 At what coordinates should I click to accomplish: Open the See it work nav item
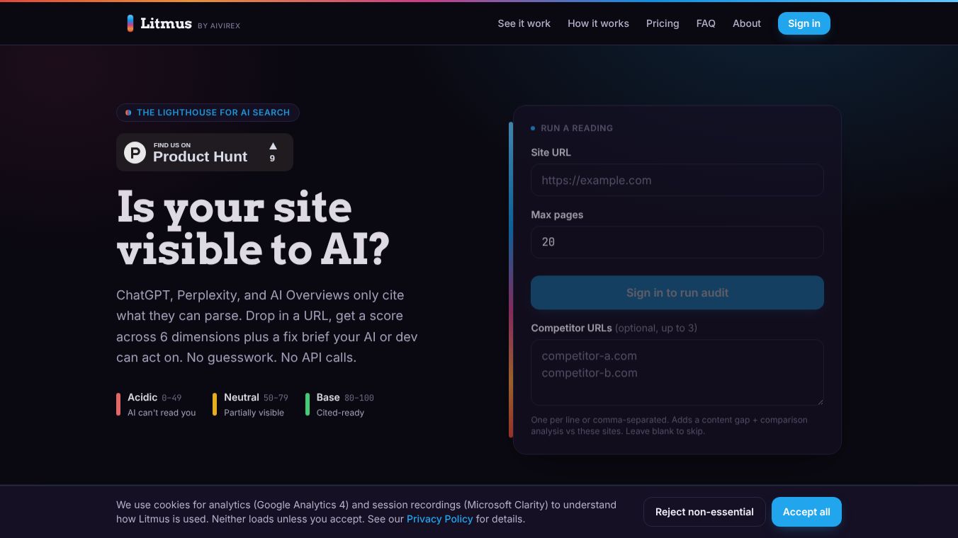(x=524, y=23)
